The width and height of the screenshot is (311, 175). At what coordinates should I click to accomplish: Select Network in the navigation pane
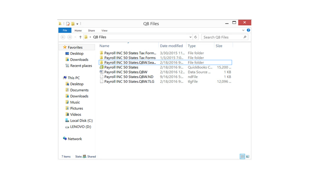point(75,139)
